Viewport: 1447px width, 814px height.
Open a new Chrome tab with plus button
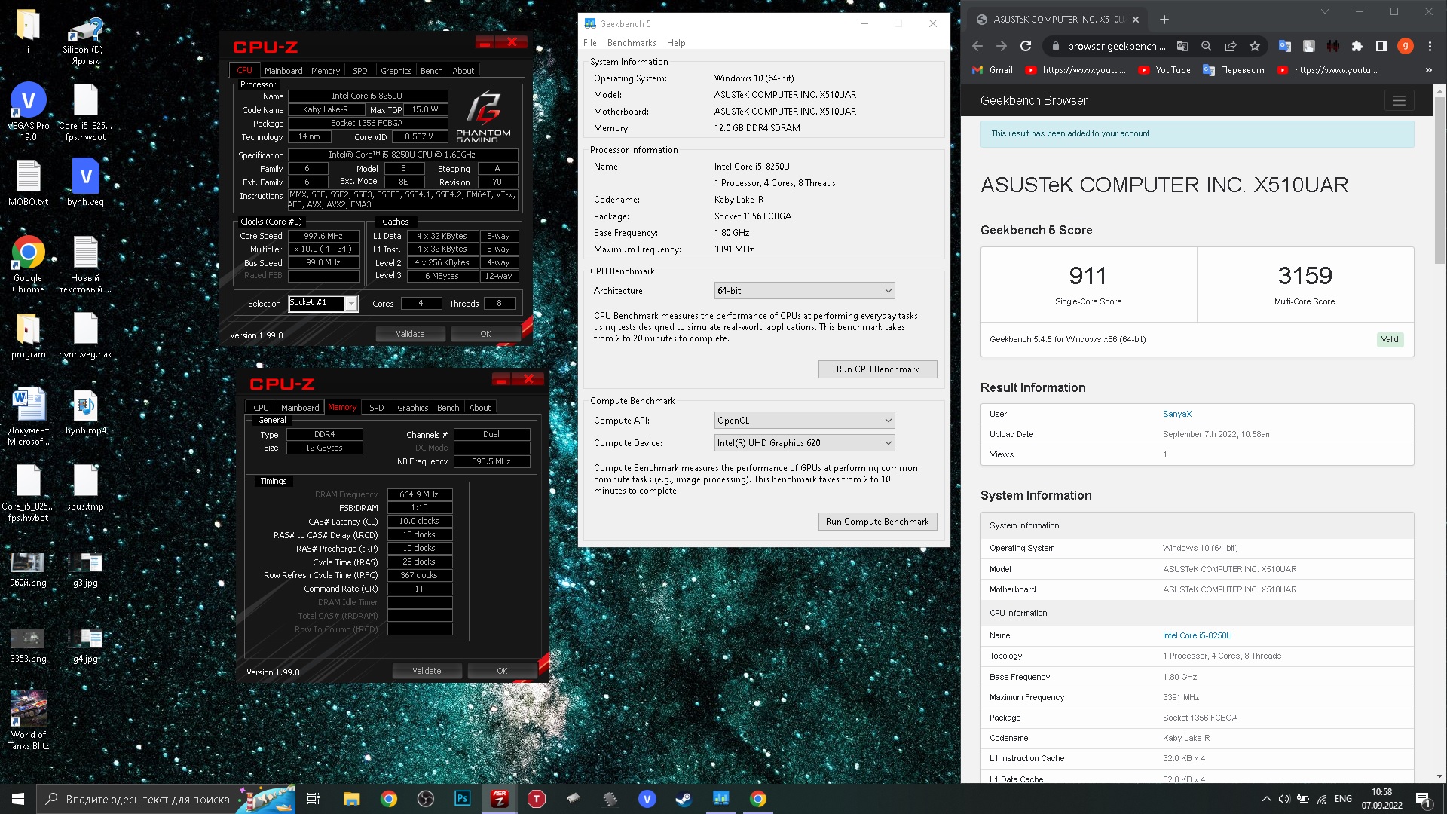1164,20
